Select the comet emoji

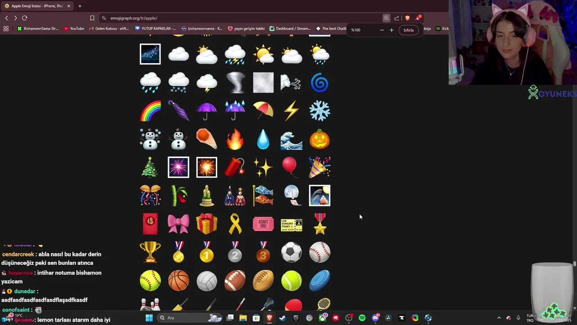(207, 139)
